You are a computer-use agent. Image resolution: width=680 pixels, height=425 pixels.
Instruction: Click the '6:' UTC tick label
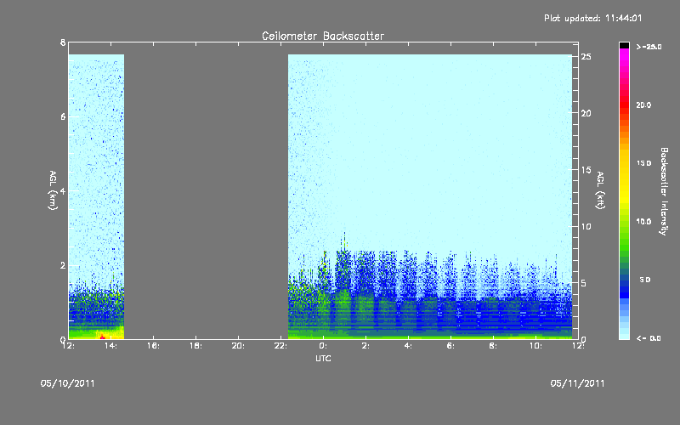(x=450, y=346)
